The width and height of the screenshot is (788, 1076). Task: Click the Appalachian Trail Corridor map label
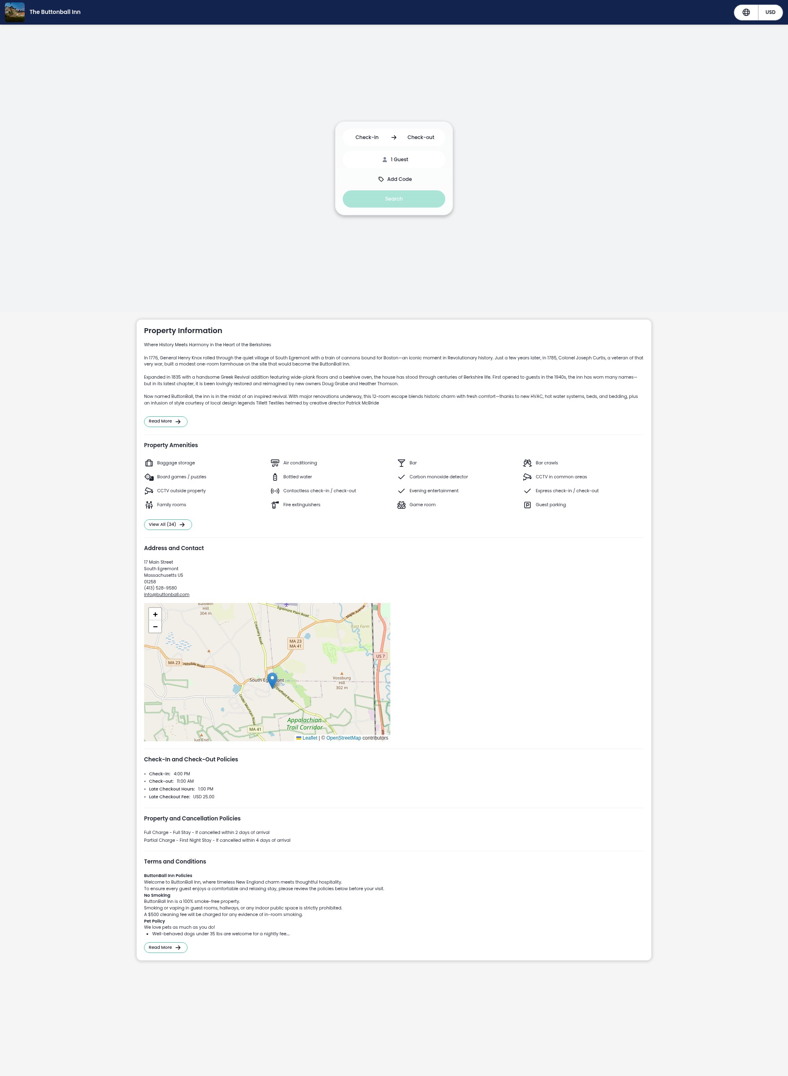[x=305, y=724]
